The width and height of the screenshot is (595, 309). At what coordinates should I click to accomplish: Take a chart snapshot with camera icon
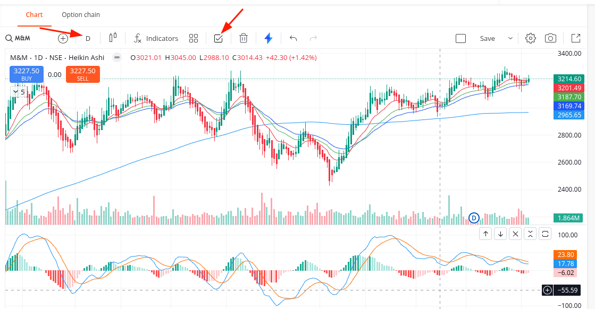(x=550, y=38)
